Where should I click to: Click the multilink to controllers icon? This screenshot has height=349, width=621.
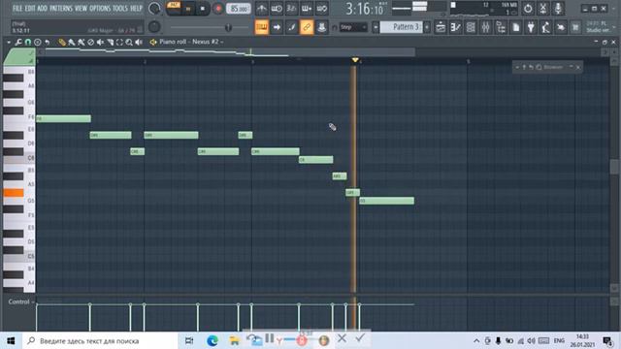(x=321, y=27)
